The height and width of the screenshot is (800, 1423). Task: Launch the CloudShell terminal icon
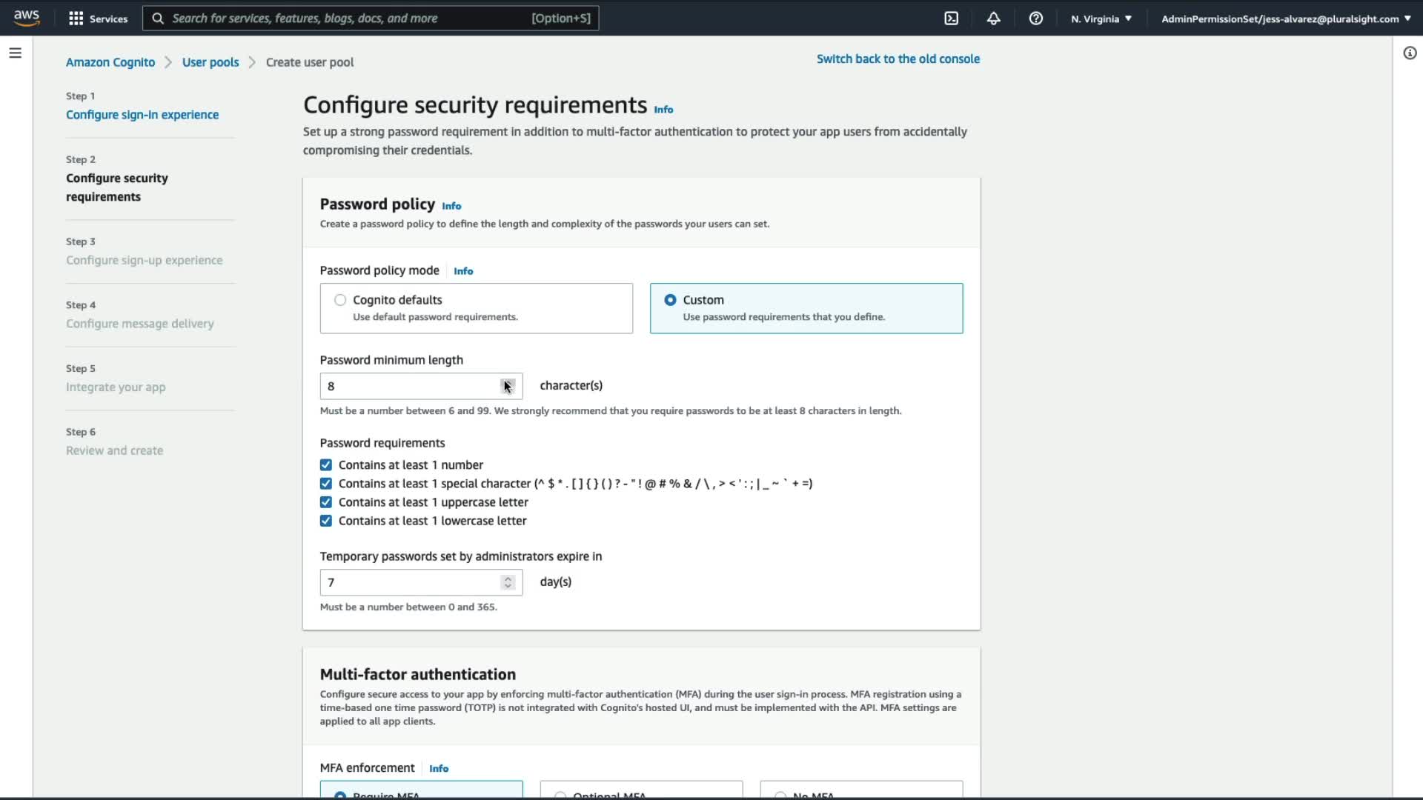(x=951, y=19)
